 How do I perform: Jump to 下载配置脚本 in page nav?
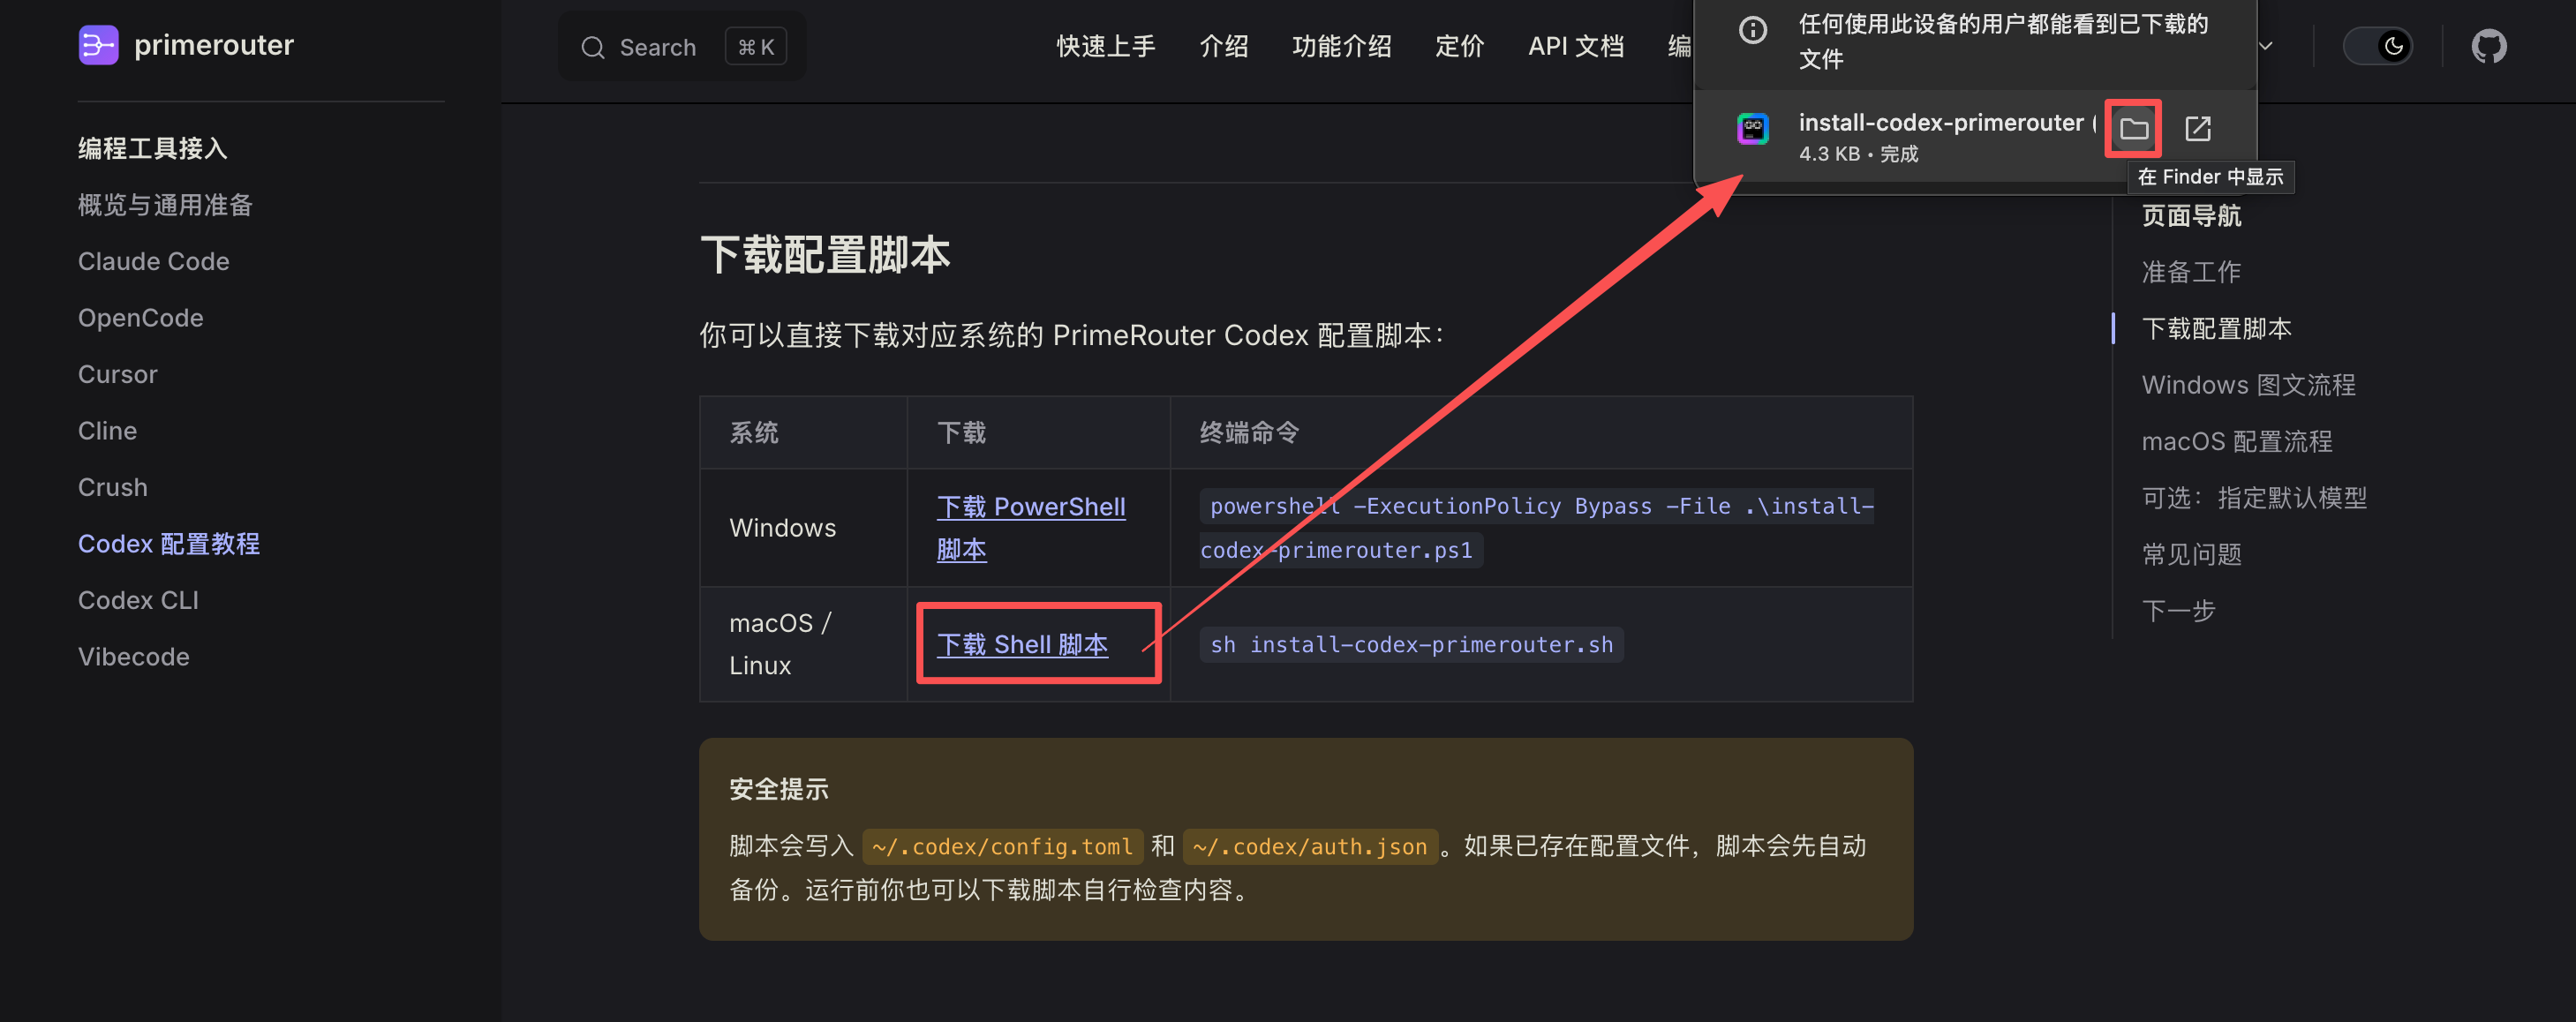pyautogui.click(x=2215, y=328)
